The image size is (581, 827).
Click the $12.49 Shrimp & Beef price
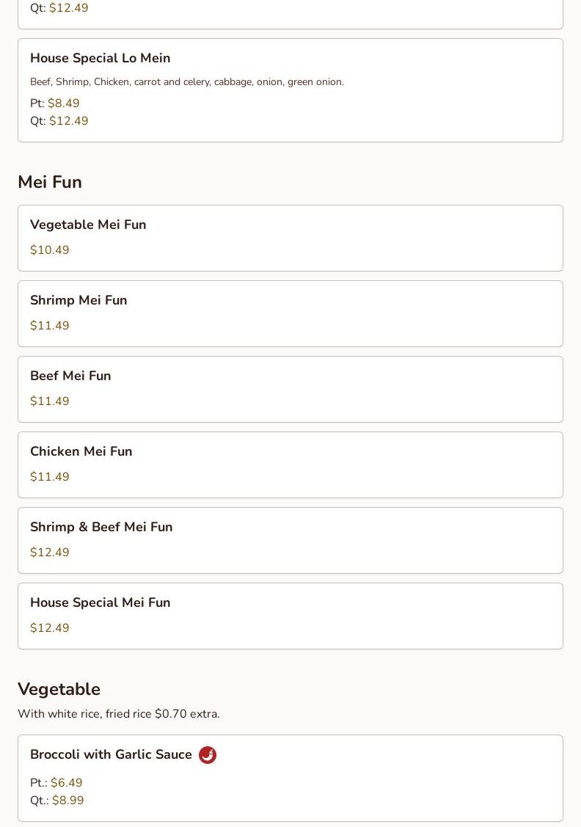click(50, 553)
